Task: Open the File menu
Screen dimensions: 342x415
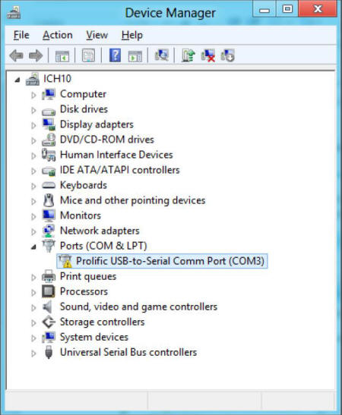Action: pos(21,35)
